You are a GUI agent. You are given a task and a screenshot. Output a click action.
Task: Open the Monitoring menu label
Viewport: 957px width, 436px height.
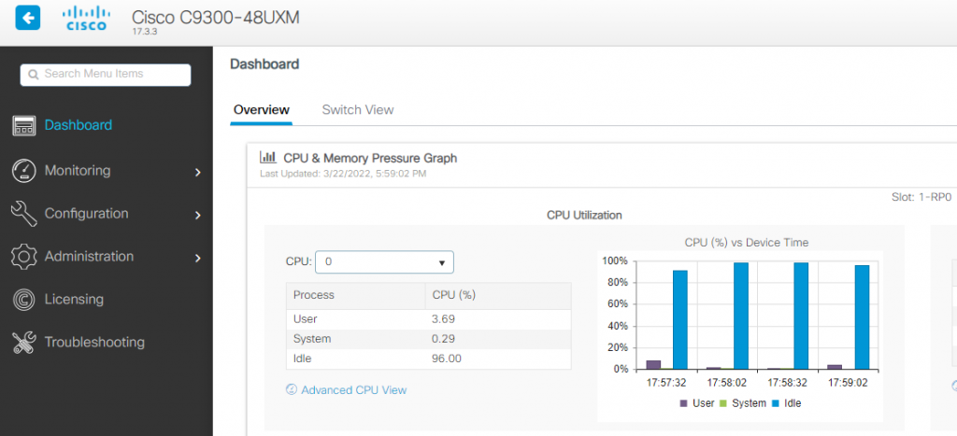pos(78,170)
